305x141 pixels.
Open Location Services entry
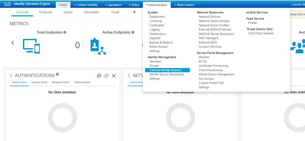click(210, 47)
